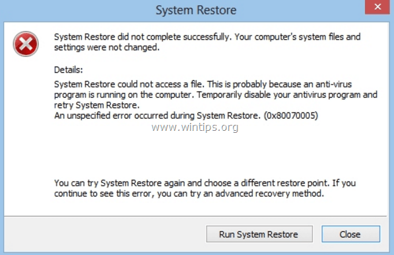Click the 'could not access a file' line
This screenshot has height=255, width=394.
[203, 84]
